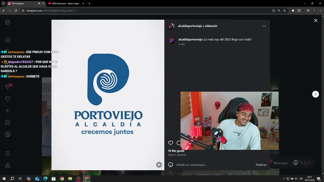Open Task View on the taskbar
This screenshot has height=182, width=324.
(x=20, y=179)
